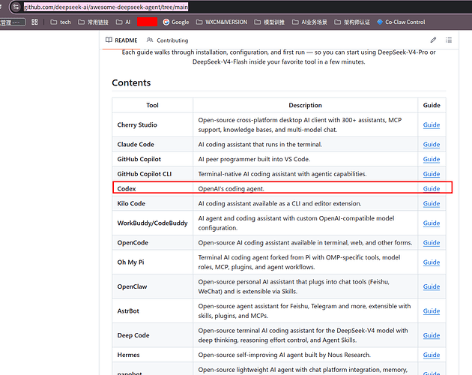Click the red highlighted bookmark in bookmarks bar

(x=147, y=22)
